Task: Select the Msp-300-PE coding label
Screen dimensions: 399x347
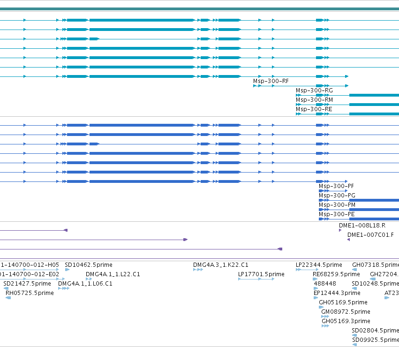Action: click(336, 214)
